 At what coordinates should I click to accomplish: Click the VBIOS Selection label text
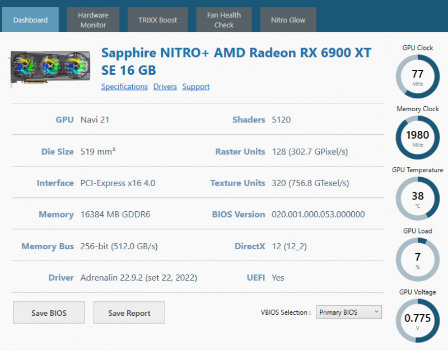[286, 312]
